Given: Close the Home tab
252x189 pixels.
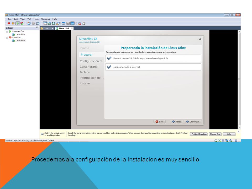Looking at the screenshot, I should pyautogui.click(x=52, y=28).
